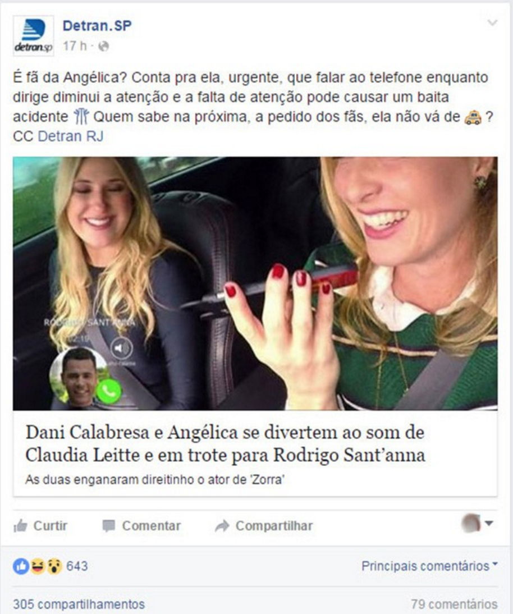
Task: Open the shared article photo thumbnail
Action: pyautogui.click(x=255, y=283)
